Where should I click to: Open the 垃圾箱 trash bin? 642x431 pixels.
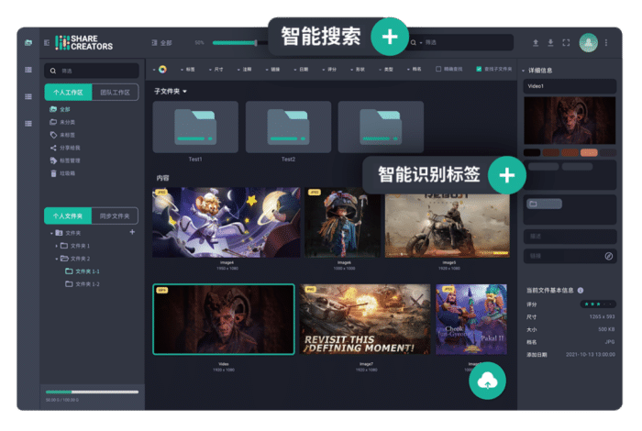point(62,173)
